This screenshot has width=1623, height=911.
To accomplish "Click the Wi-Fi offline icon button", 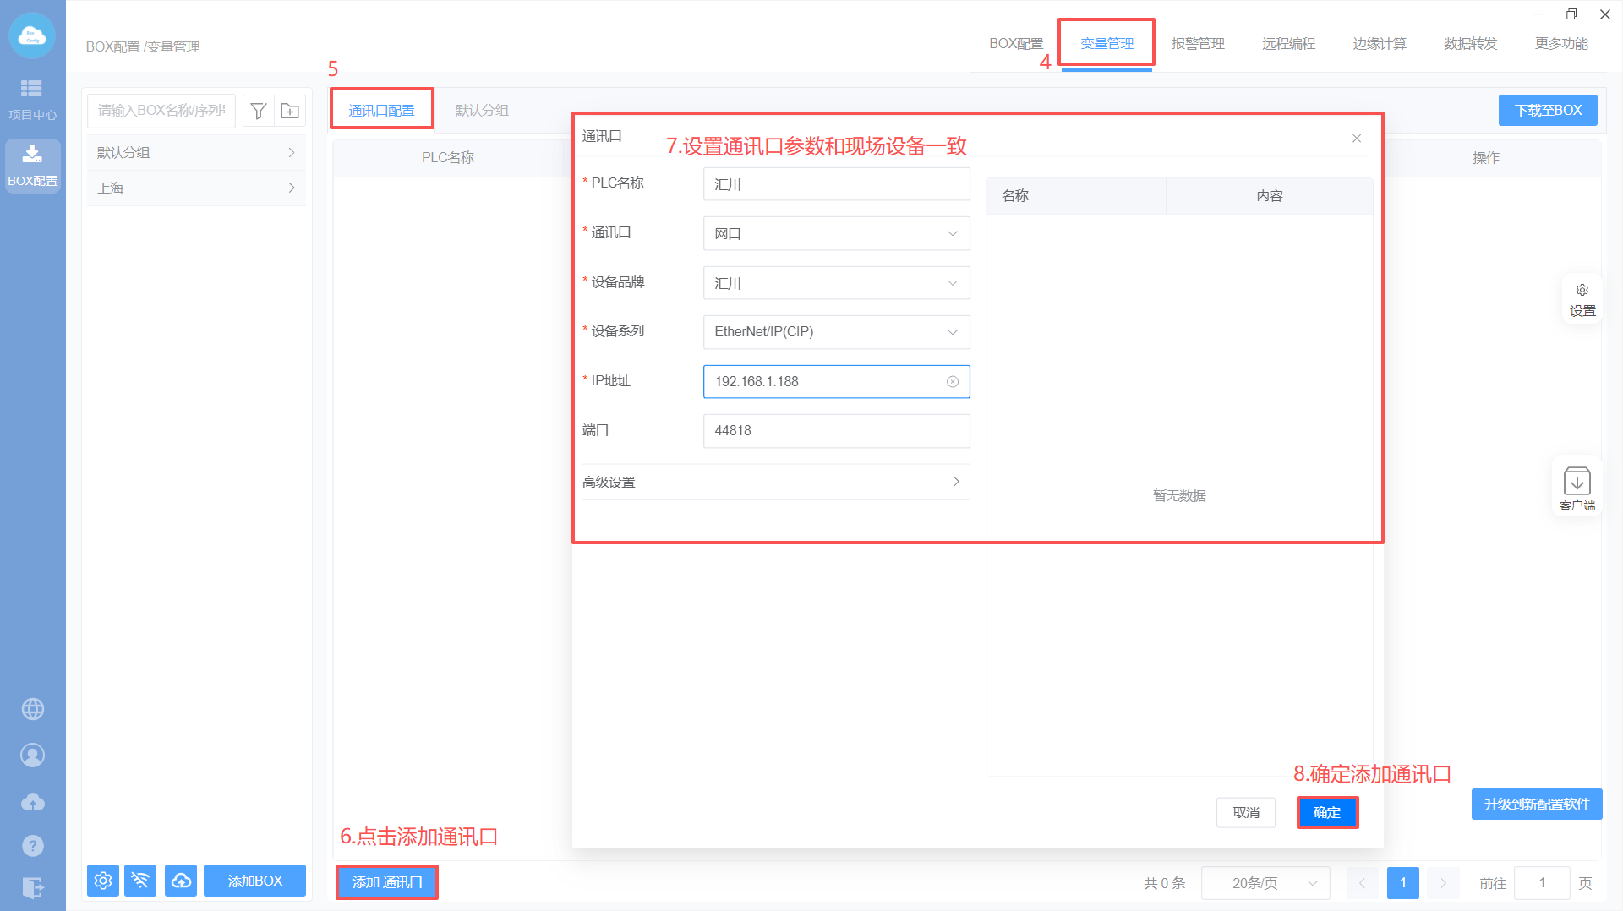I will point(140,881).
